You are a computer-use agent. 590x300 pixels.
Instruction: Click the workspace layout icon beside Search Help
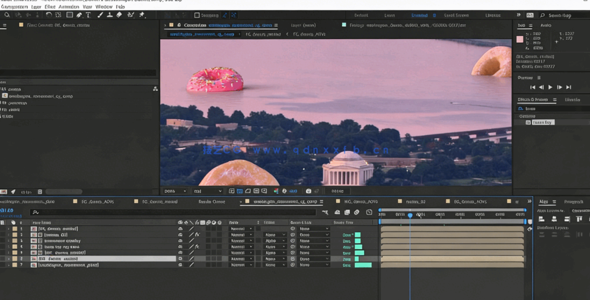coord(530,15)
